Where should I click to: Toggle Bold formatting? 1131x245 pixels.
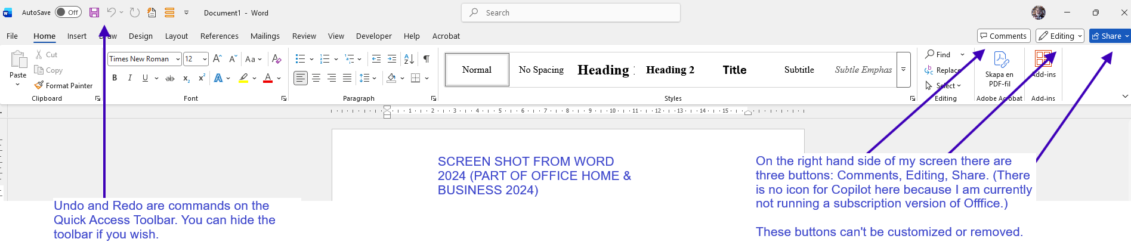115,78
